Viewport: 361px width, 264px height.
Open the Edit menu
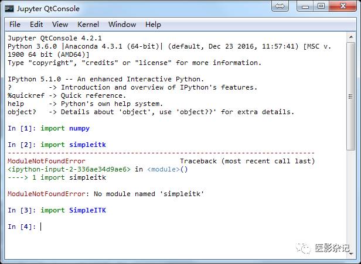(x=36, y=25)
